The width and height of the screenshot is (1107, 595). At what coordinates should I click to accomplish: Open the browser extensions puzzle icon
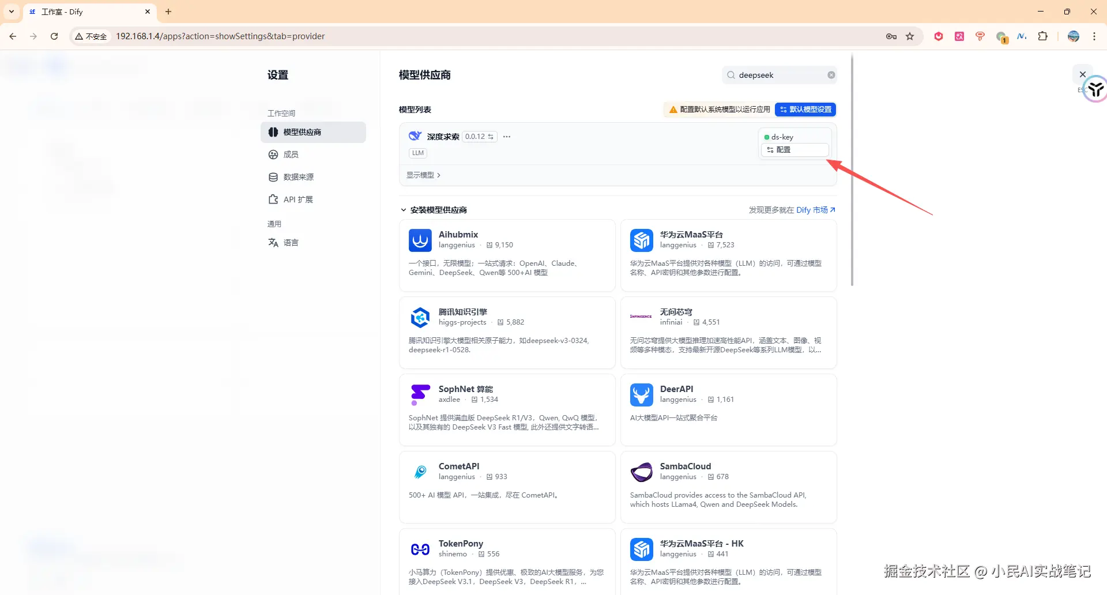pos(1042,36)
